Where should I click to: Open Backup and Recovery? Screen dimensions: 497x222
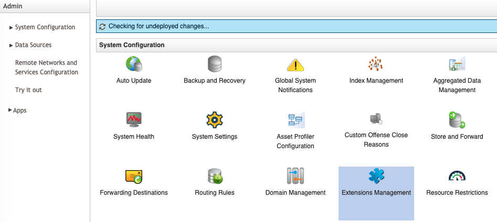click(215, 65)
